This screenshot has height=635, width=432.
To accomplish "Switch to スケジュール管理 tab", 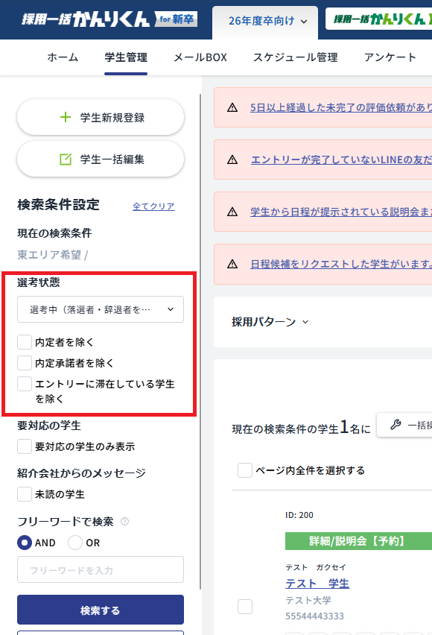I will 295,57.
